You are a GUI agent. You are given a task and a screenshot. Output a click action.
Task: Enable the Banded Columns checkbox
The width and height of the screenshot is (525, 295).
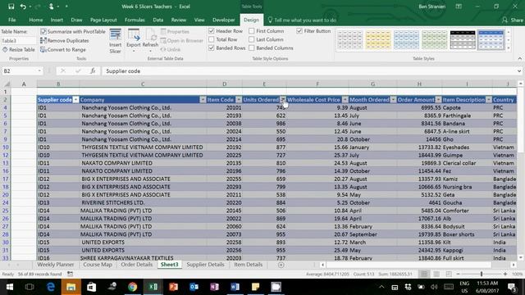tap(252, 48)
